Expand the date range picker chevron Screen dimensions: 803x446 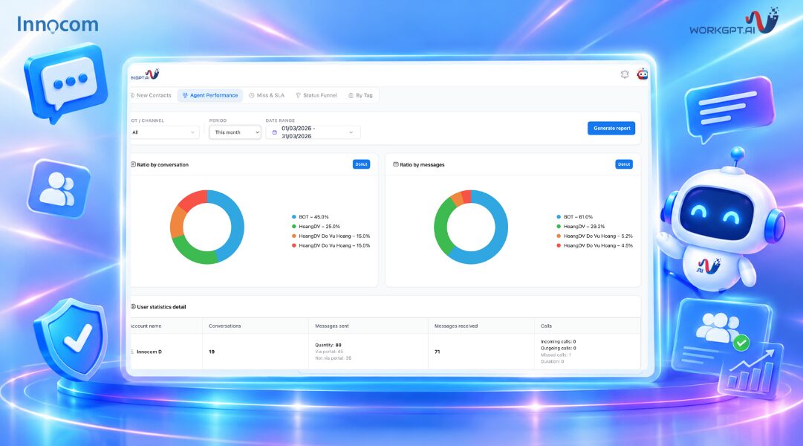click(x=351, y=132)
